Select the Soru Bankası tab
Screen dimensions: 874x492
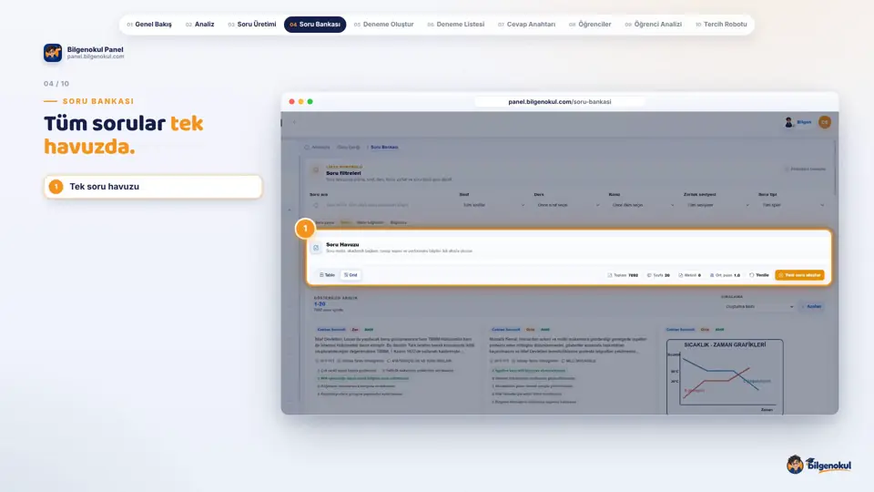point(315,25)
